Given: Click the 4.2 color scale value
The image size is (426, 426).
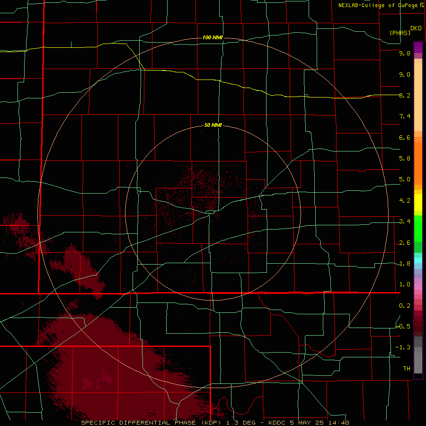Looking at the screenshot, I should [x=405, y=201].
